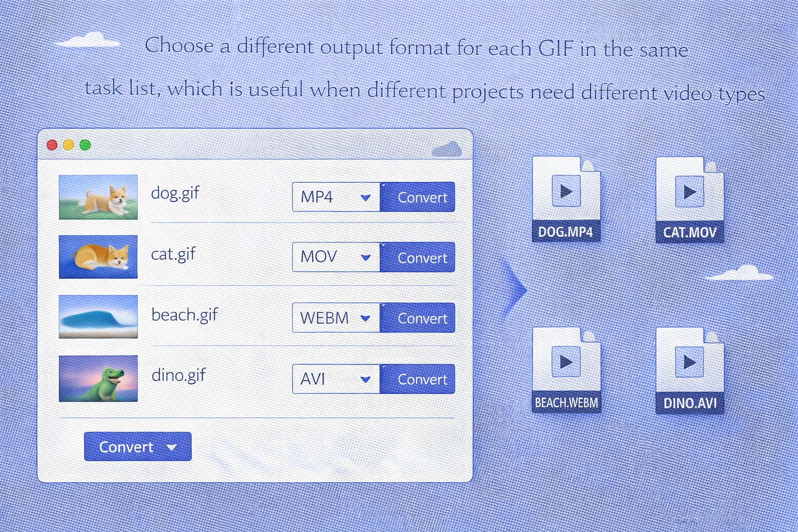Click the CAT.MOV output file icon
Screen dimensions: 798x532
point(689,200)
